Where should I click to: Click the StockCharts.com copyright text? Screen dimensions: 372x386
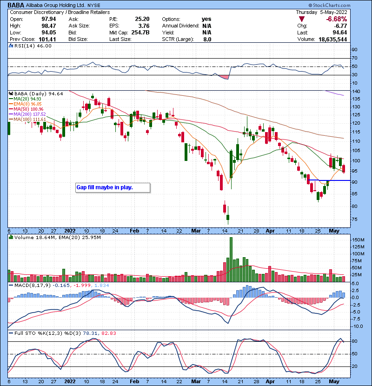[329, 5]
